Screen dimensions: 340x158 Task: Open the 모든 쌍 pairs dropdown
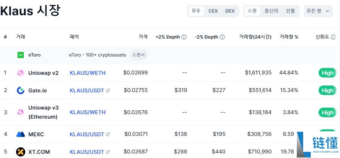pos(317,11)
